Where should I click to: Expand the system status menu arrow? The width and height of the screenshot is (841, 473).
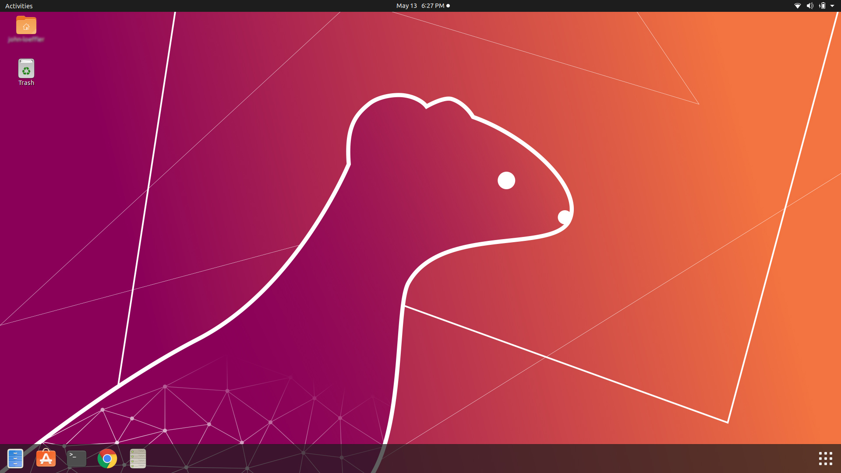[x=834, y=6]
